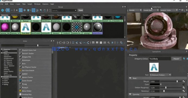
Task: Select the selected TruckBody material swatch
Action: pos(26,28)
